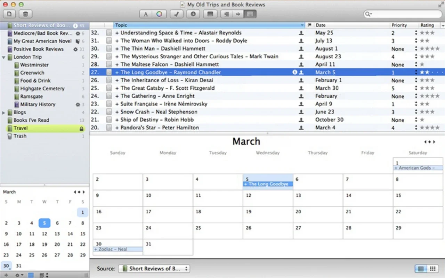The image size is (445, 278).
Task: Click the trash delete icon in toolbar
Action: coord(25,14)
